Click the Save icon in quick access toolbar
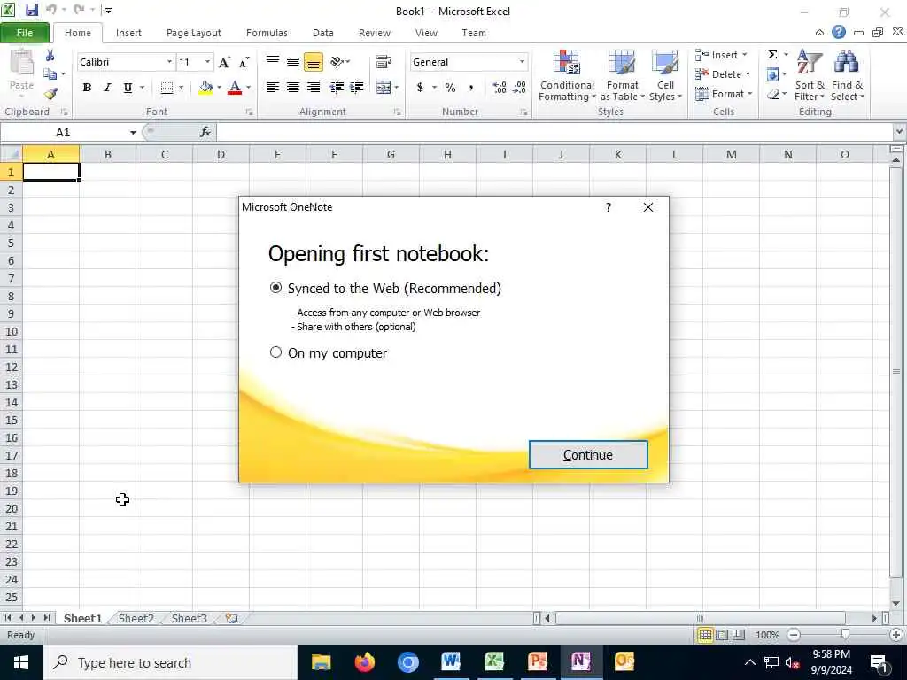 [x=31, y=10]
